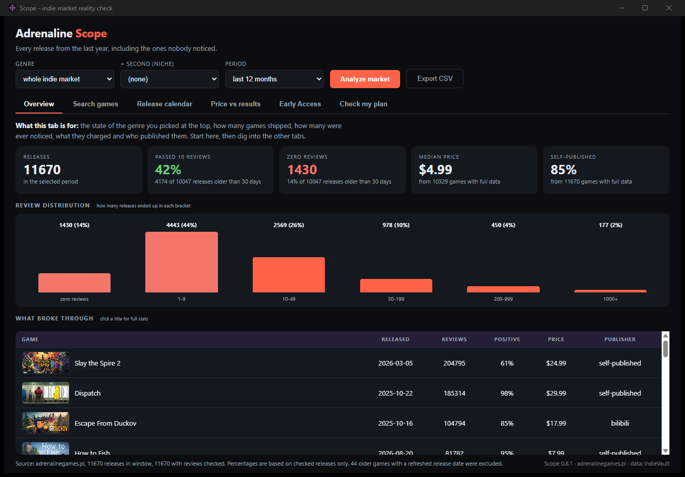Click the bilibili publisher cell
The width and height of the screenshot is (685, 477).
click(620, 423)
